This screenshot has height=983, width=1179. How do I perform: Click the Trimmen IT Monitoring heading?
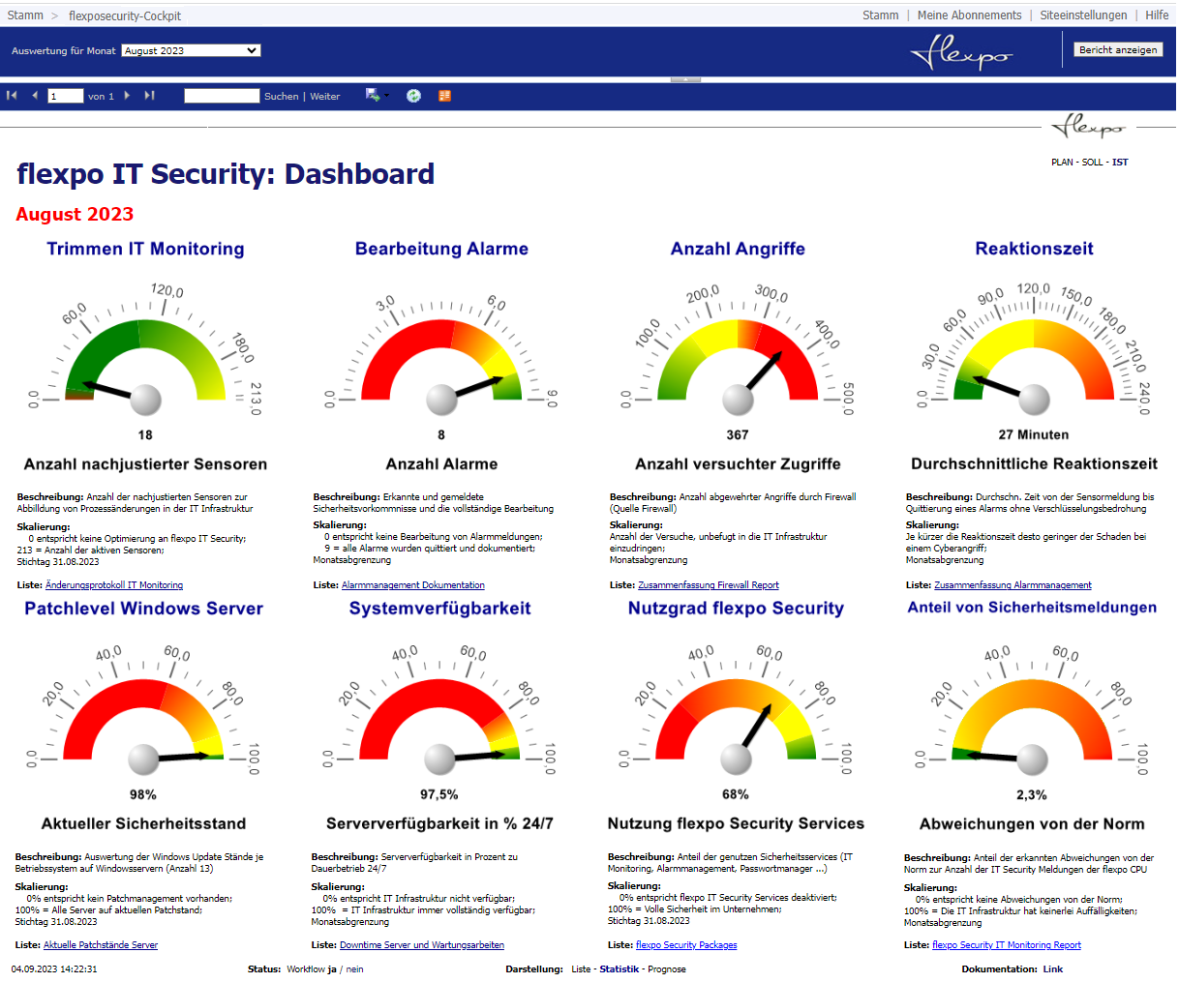145,249
